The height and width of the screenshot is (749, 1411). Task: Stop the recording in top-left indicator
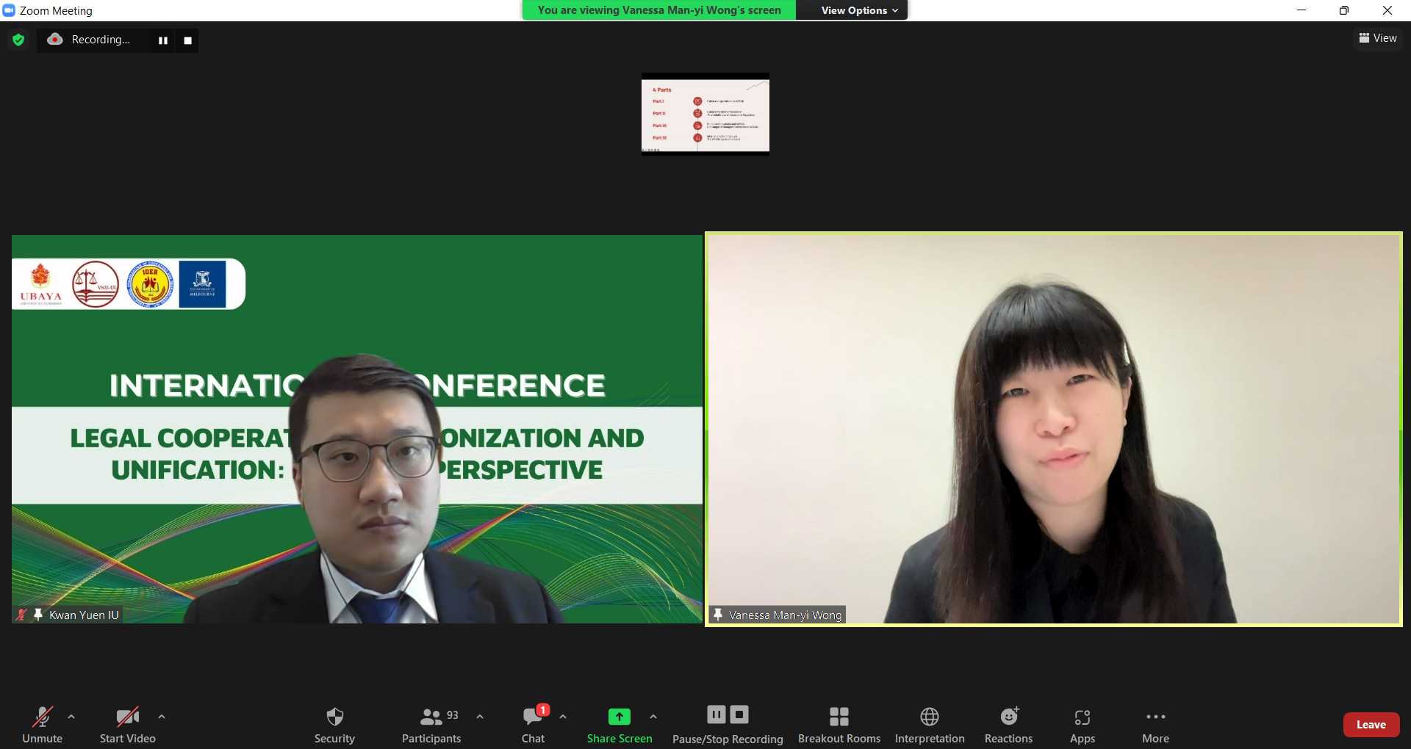pos(188,40)
